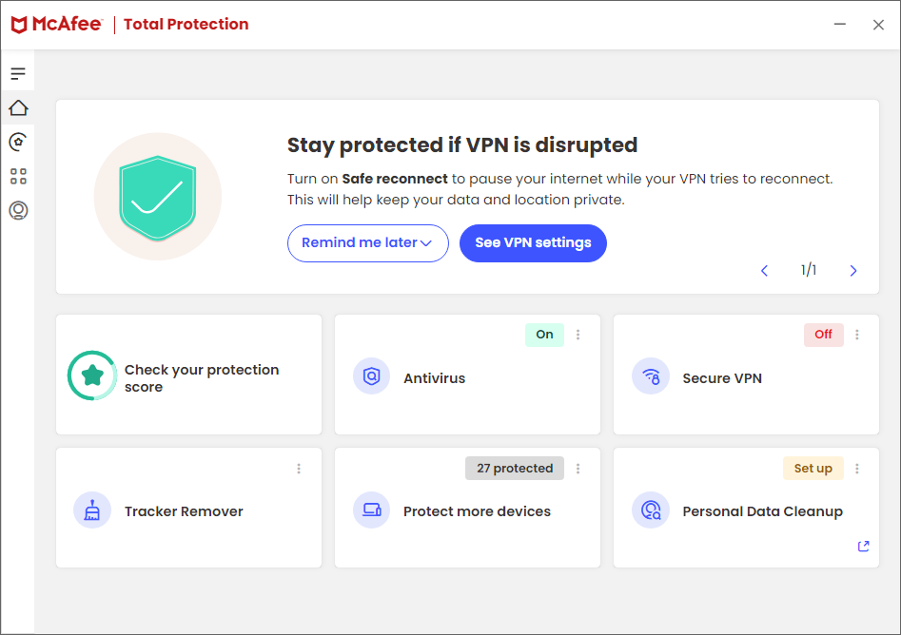Open the account profile icon in sidebar
Screen dimensions: 901x635
coord(17,210)
